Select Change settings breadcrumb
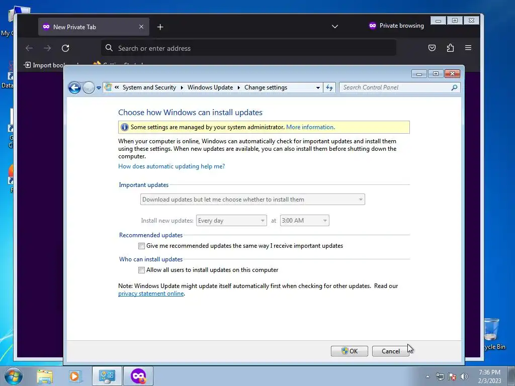The width and height of the screenshot is (515, 386). [x=266, y=87]
